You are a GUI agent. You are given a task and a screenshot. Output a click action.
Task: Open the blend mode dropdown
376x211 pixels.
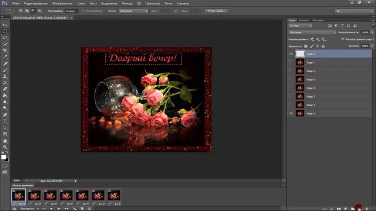312,32
